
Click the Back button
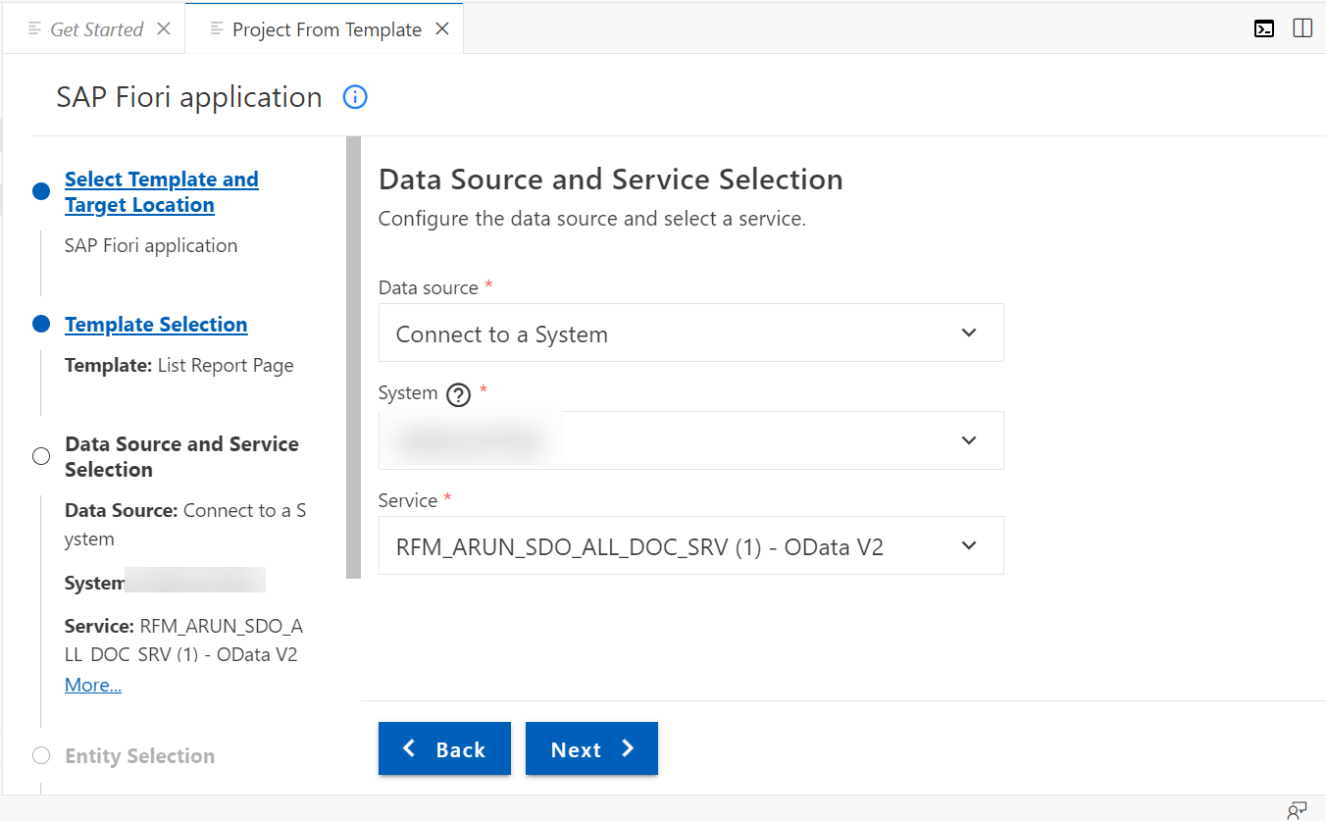(x=444, y=748)
